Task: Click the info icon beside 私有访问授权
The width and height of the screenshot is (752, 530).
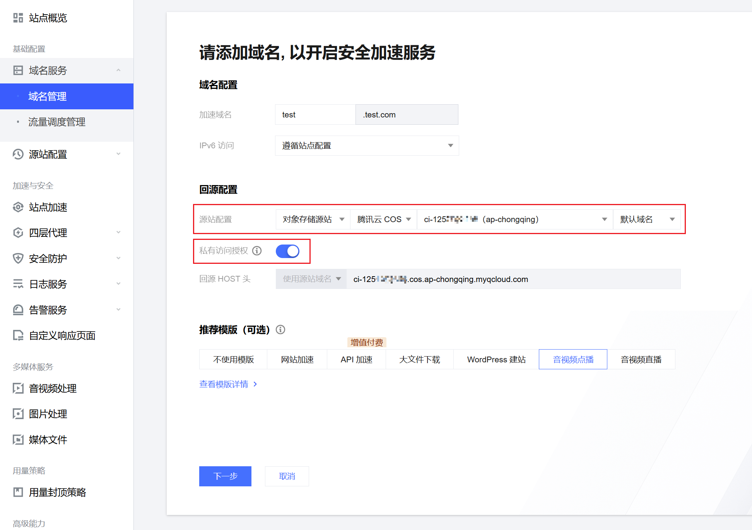Action: [x=257, y=251]
